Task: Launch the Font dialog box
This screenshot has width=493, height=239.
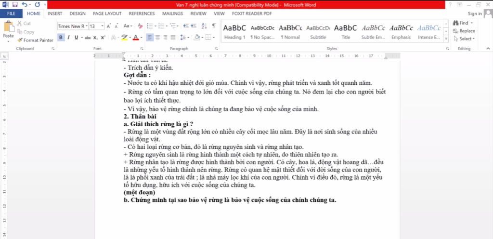Action: pos(142,49)
